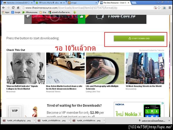Click the Check This Out heading
Viewport: 173px width, 130px height.
[16, 50]
